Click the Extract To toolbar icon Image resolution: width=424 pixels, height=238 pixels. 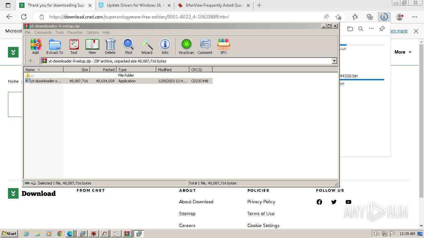pyautogui.click(x=55, y=46)
